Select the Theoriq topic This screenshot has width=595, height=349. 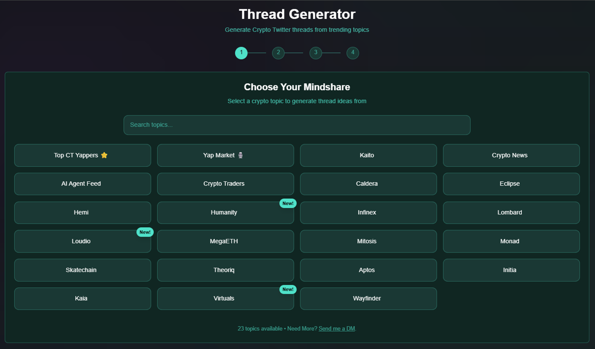click(225, 270)
